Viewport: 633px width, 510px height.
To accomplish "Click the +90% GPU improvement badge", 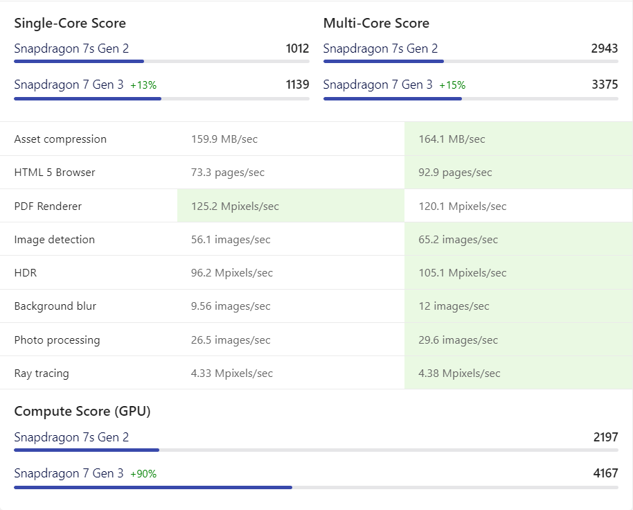I will (143, 474).
